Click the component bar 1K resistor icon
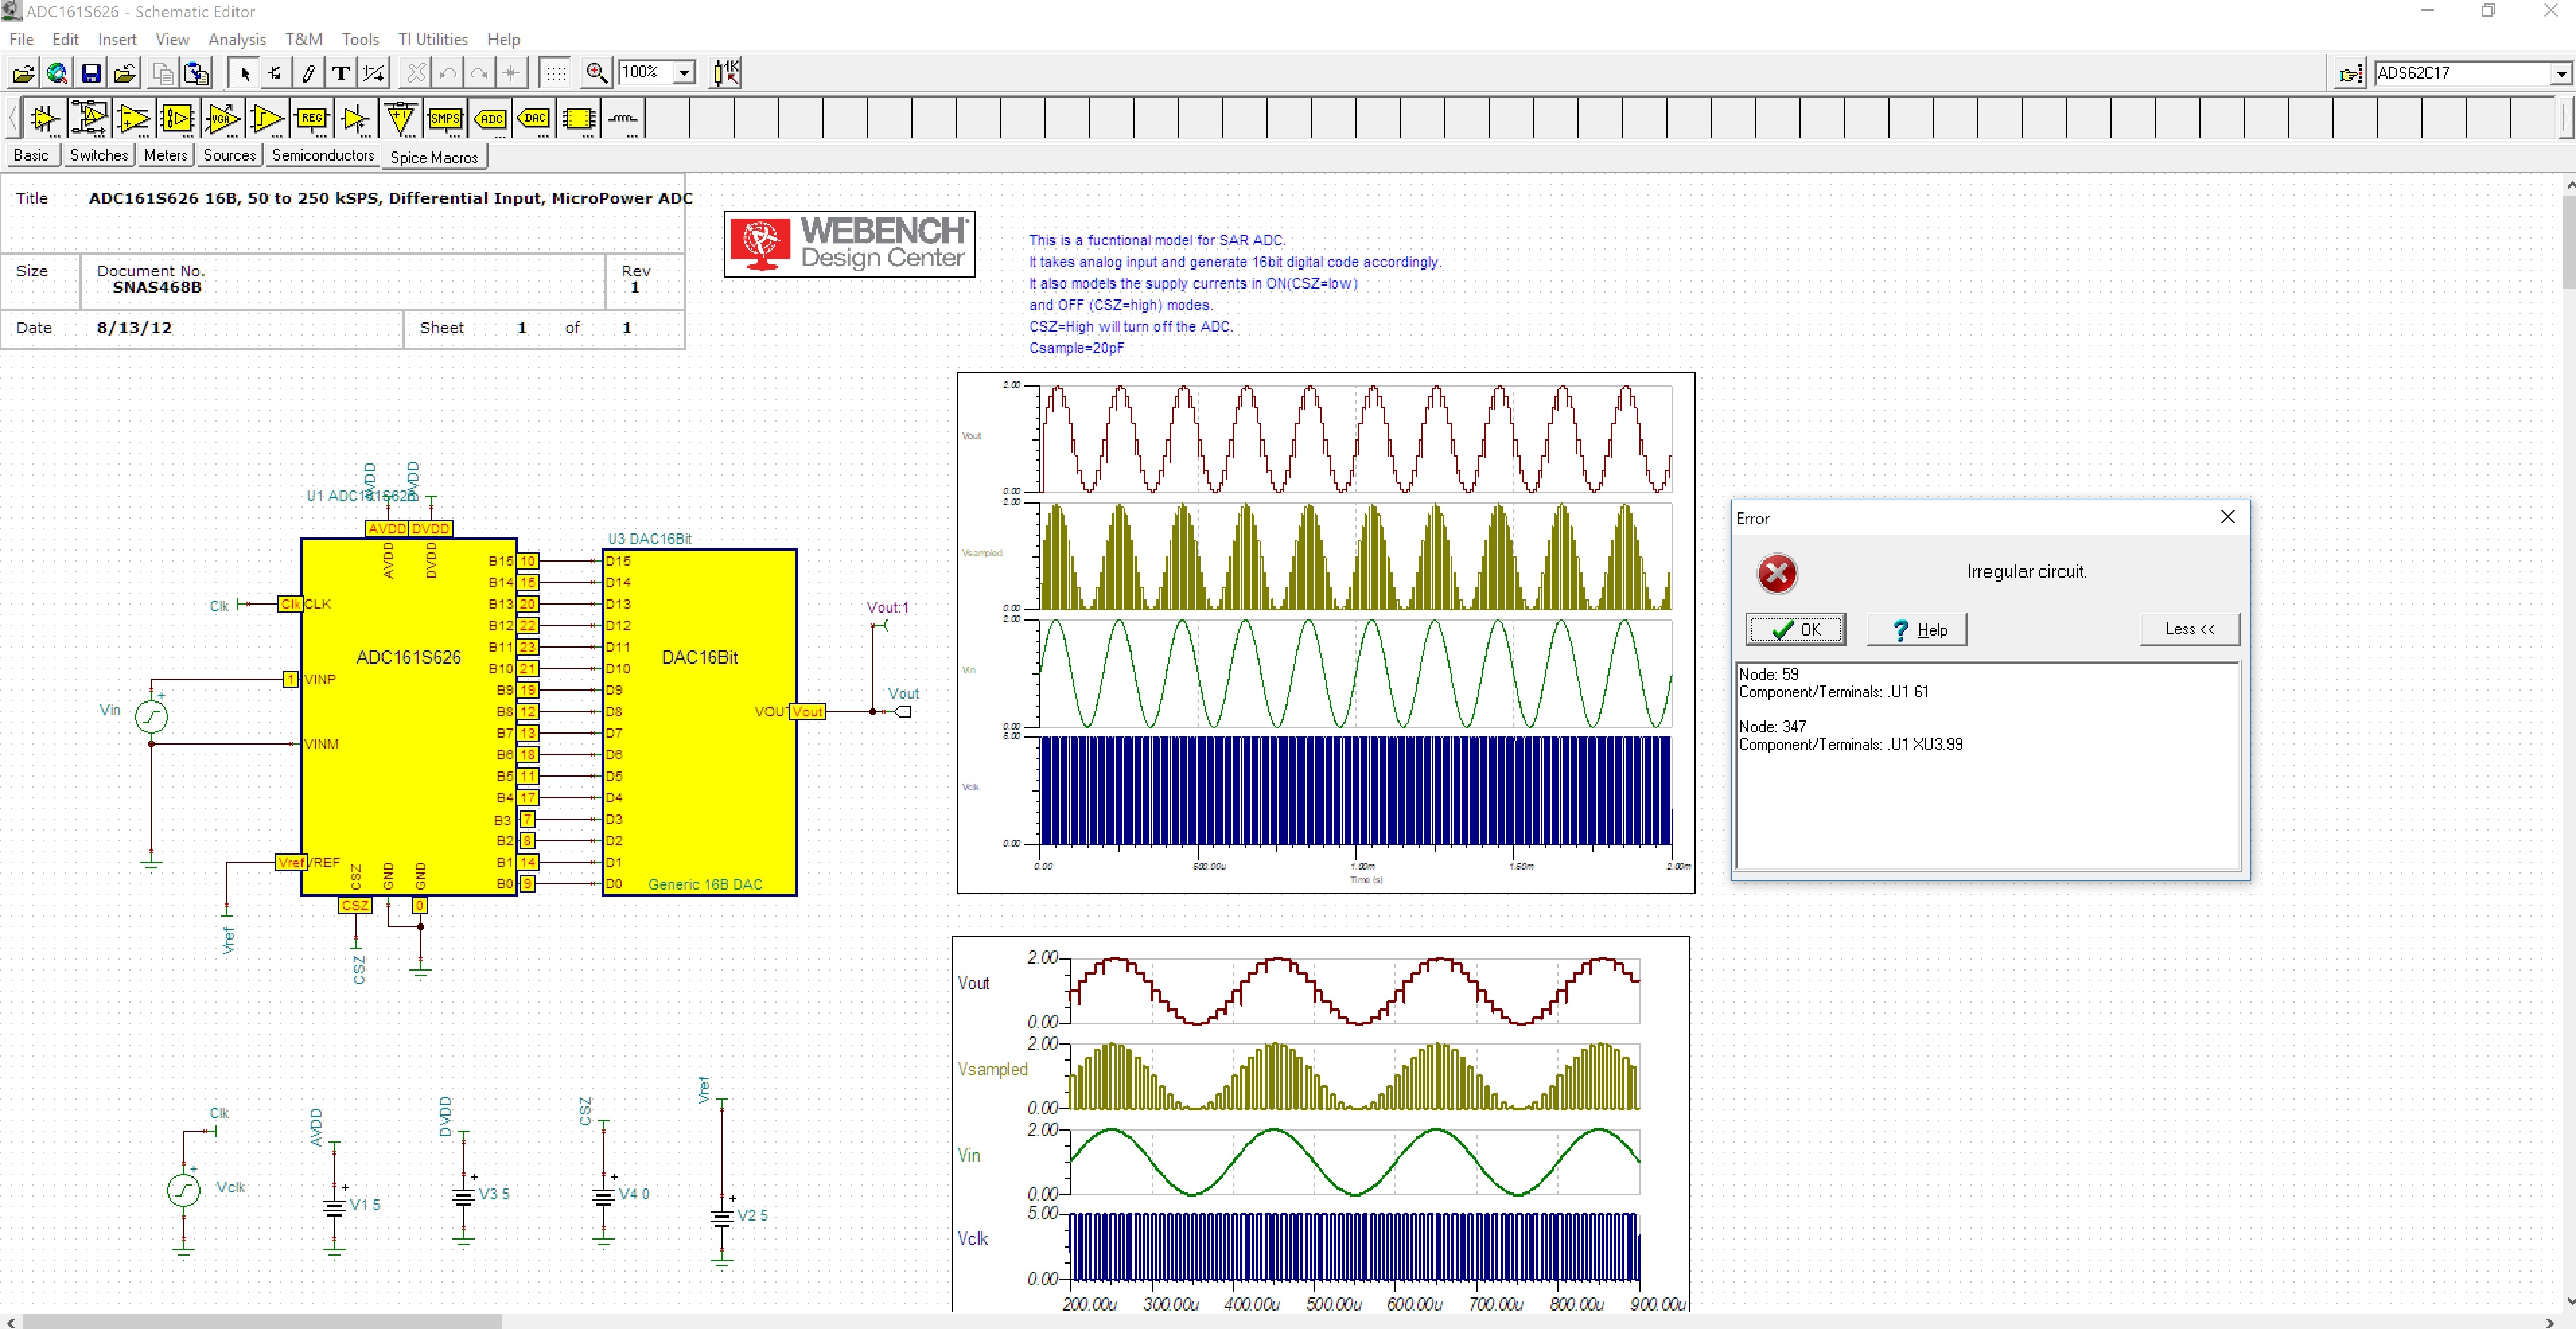Screen dimensions: 2576x1329 726,73
